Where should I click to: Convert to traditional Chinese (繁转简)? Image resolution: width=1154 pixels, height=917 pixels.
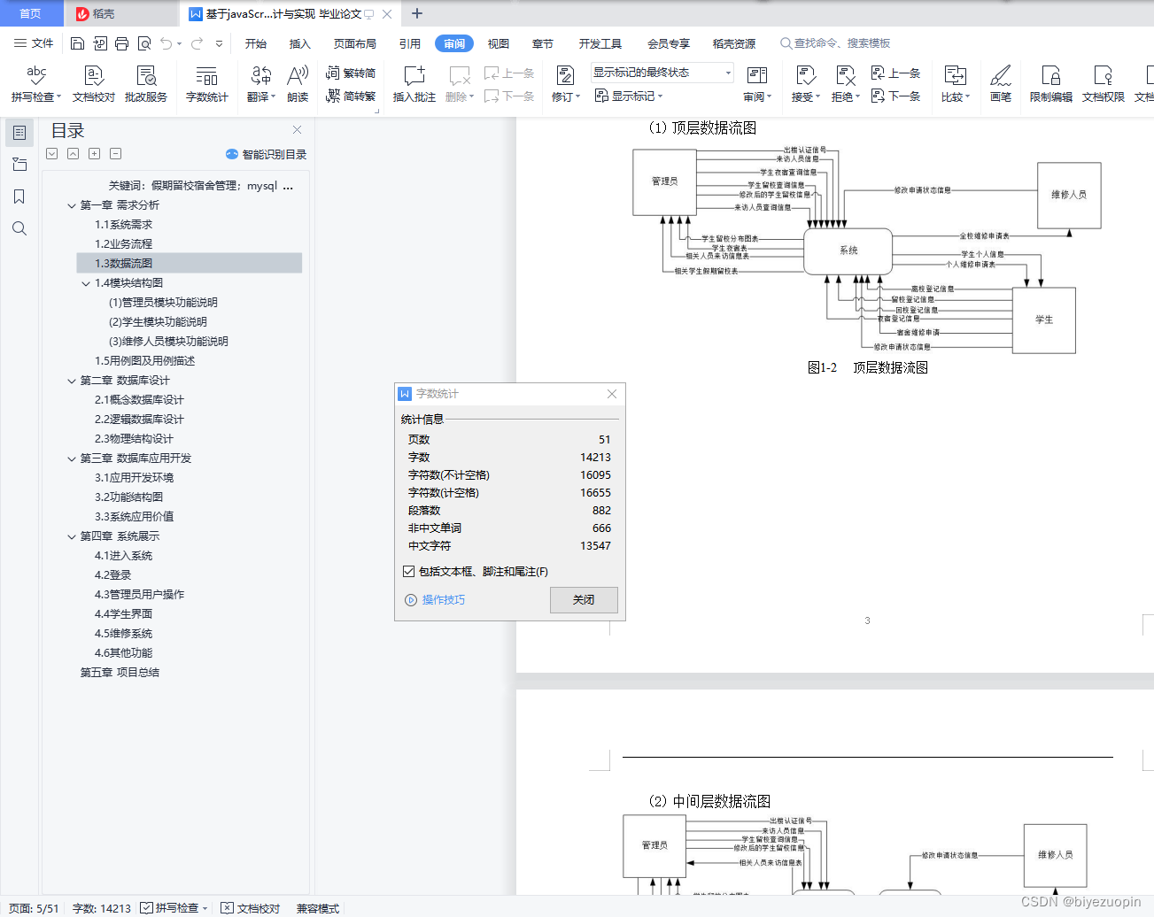(351, 73)
